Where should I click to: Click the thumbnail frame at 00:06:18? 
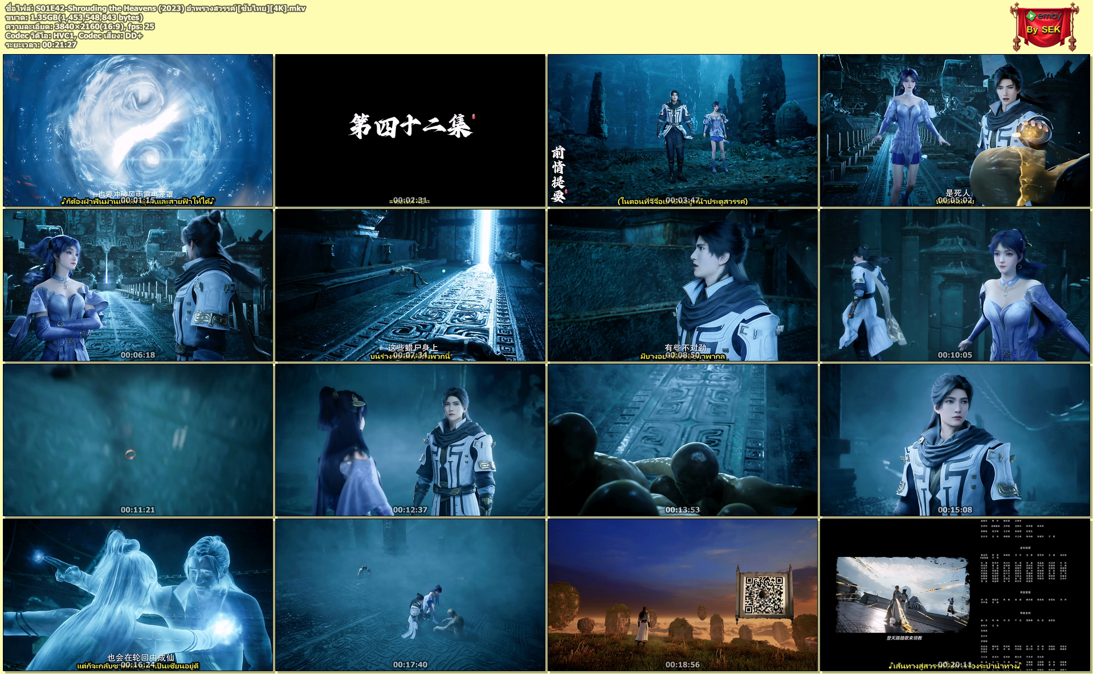pyautogui.click(x=138, y=285)
